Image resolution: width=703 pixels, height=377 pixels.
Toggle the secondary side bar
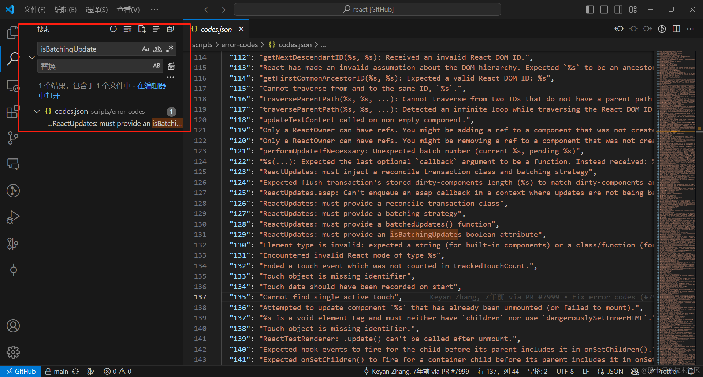[x=618, y=10]
